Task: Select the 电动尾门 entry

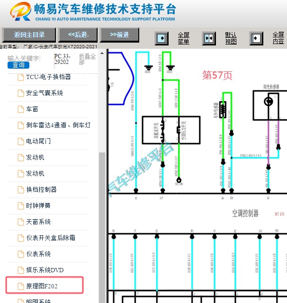Action: click(38, 141)
